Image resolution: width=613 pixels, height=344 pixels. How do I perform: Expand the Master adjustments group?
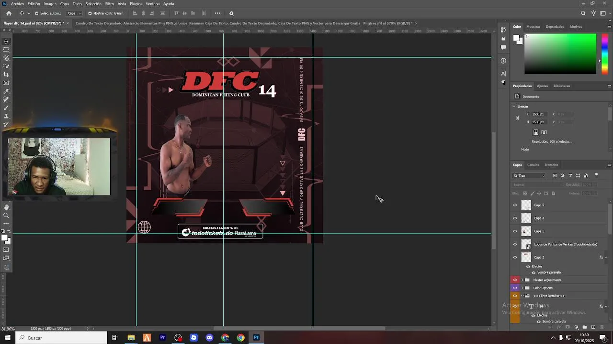[x=522, y=280]
